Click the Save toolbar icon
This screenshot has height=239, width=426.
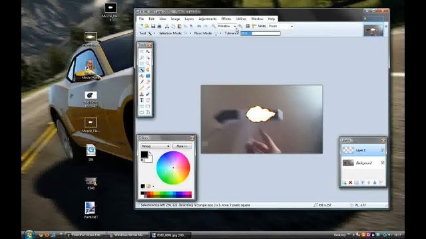(153, 27)
